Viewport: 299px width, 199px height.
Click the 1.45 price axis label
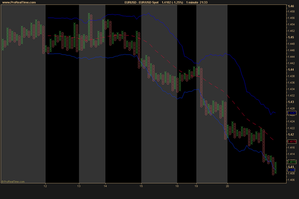[291, 37]
